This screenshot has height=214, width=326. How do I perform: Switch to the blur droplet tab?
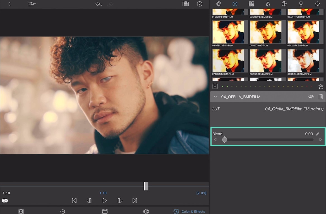tap(268, 4)
